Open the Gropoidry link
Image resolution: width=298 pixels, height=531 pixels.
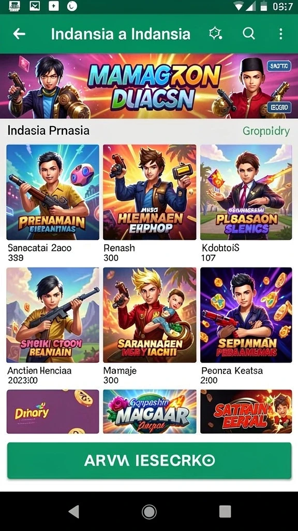(x=266, y=131)
